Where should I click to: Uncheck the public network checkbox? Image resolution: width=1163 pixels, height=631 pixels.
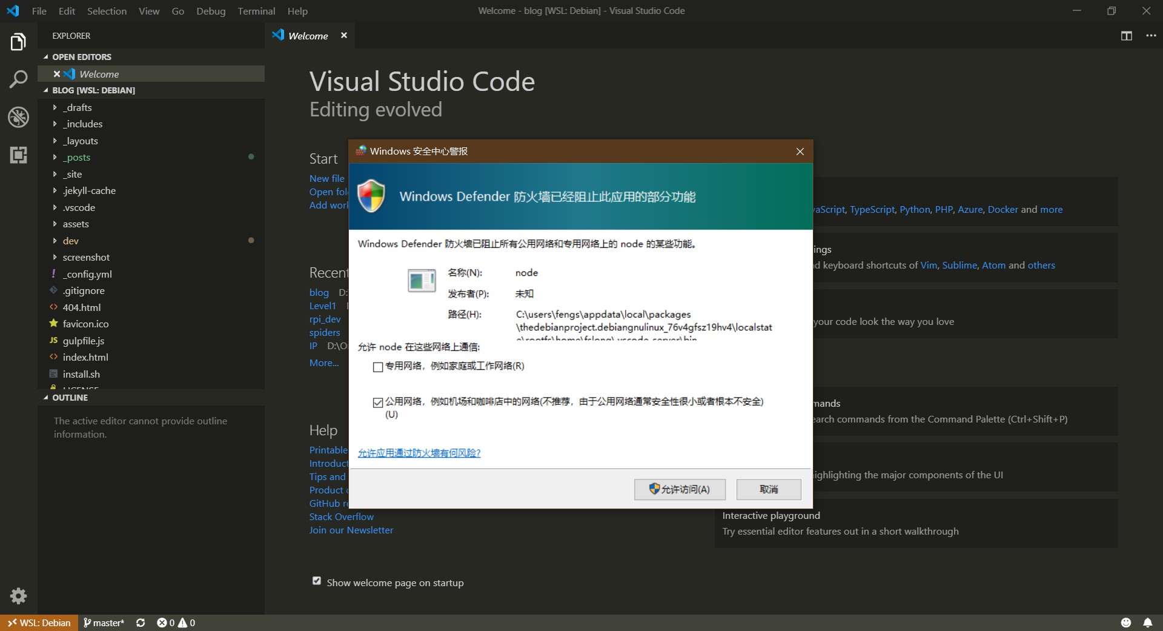378,402
